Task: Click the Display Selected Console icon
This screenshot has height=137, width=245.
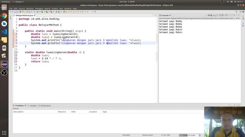Action: pyautogui.click(x=228, y=15)
